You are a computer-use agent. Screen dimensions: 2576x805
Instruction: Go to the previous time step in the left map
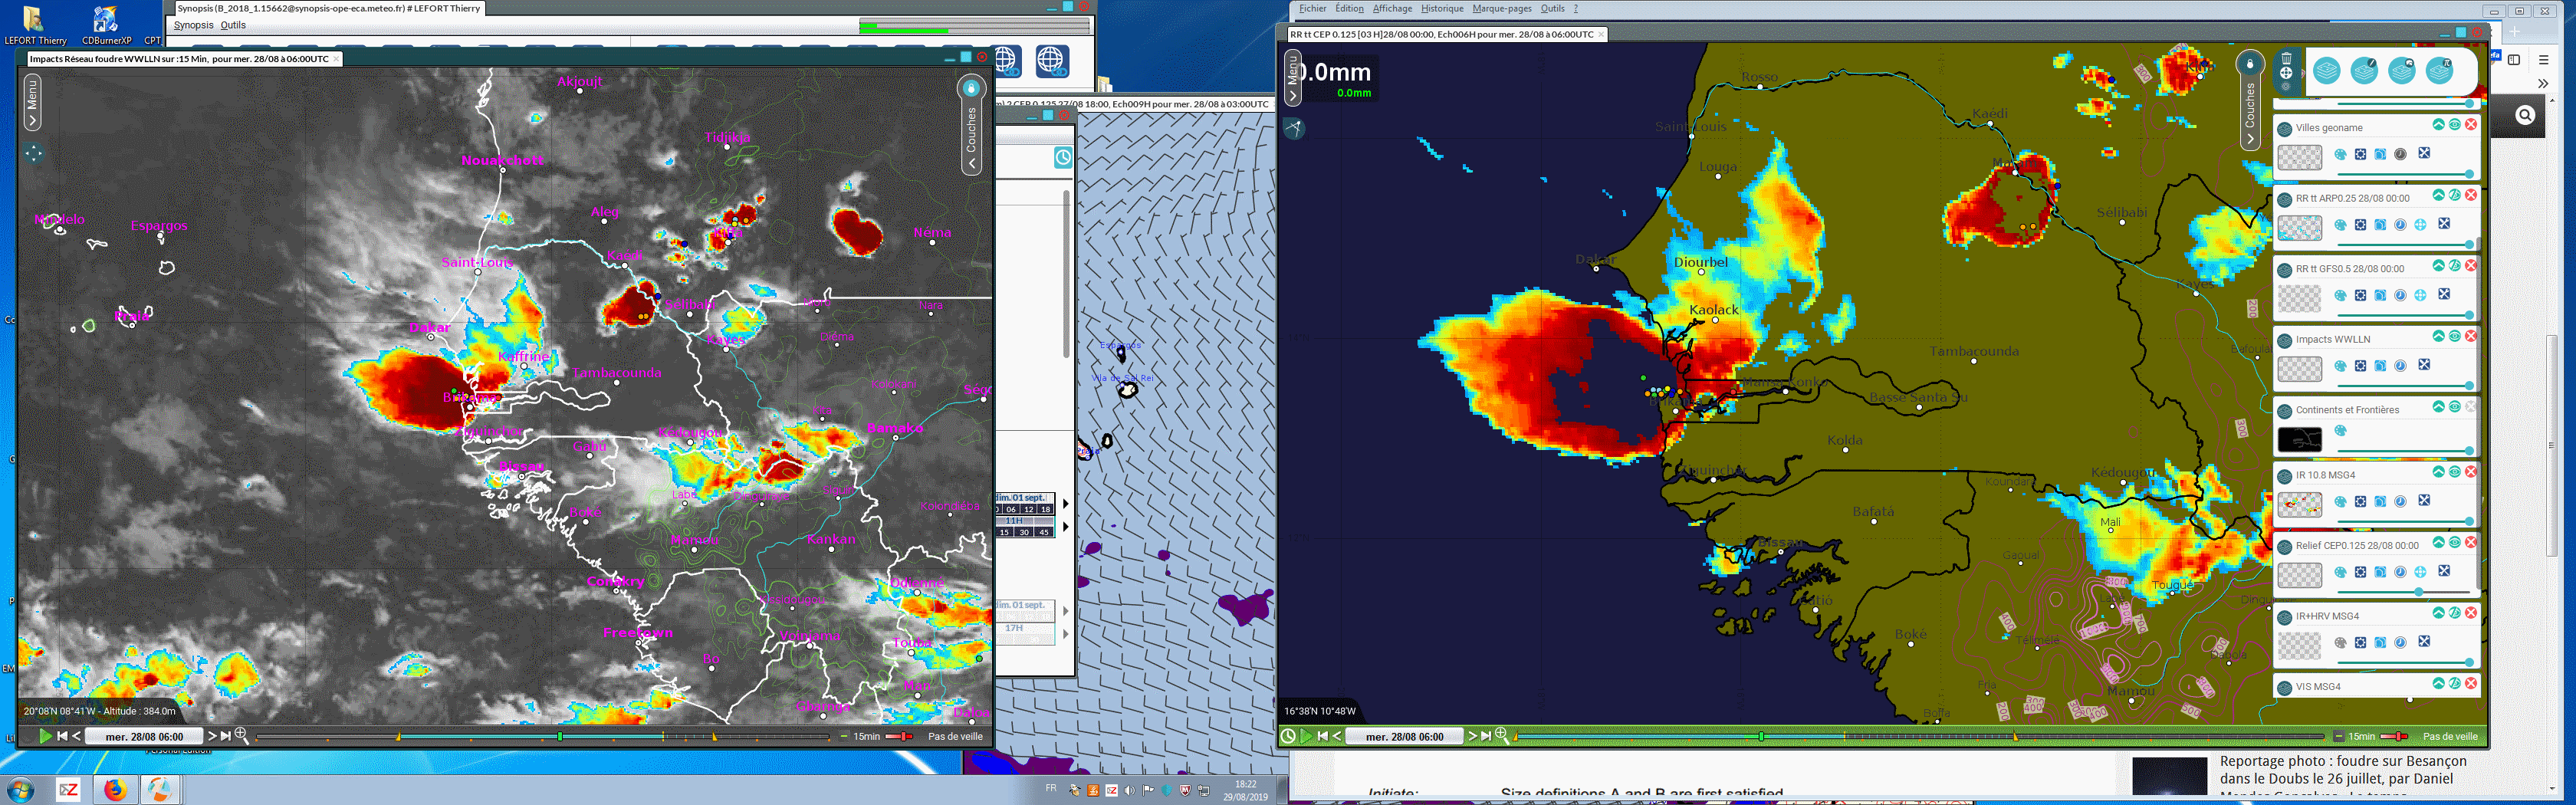tap(76, 736)
